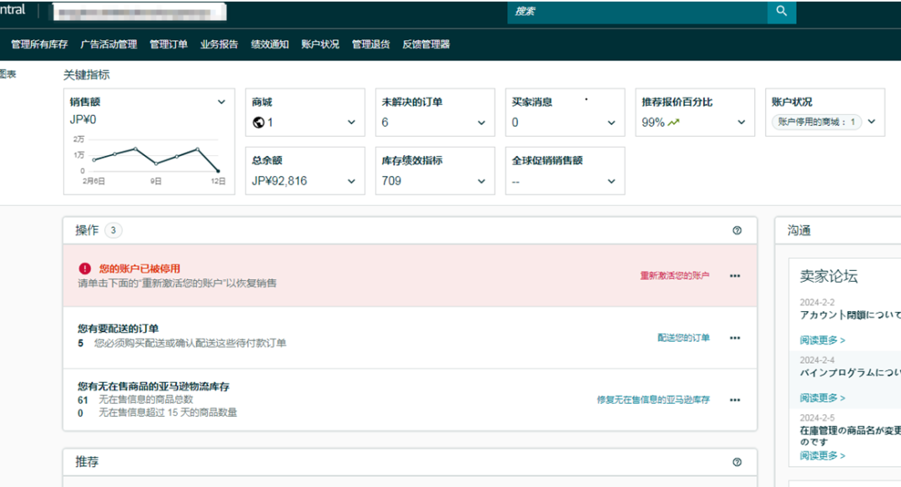901x487 pixels.
Task: Open the more options menu for suspended account row
Action: pyautogui.click(x=735, y=276)
